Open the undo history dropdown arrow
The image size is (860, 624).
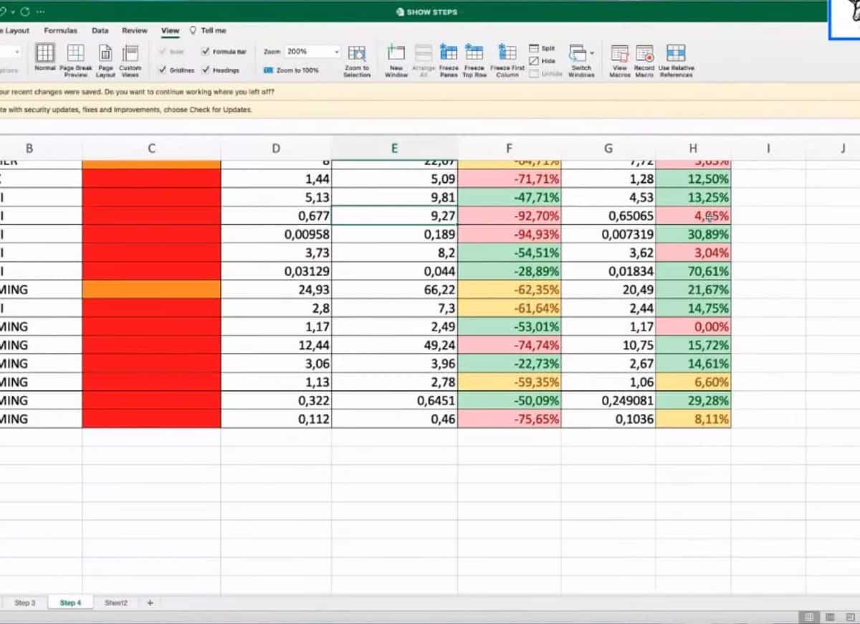point(14,12)
